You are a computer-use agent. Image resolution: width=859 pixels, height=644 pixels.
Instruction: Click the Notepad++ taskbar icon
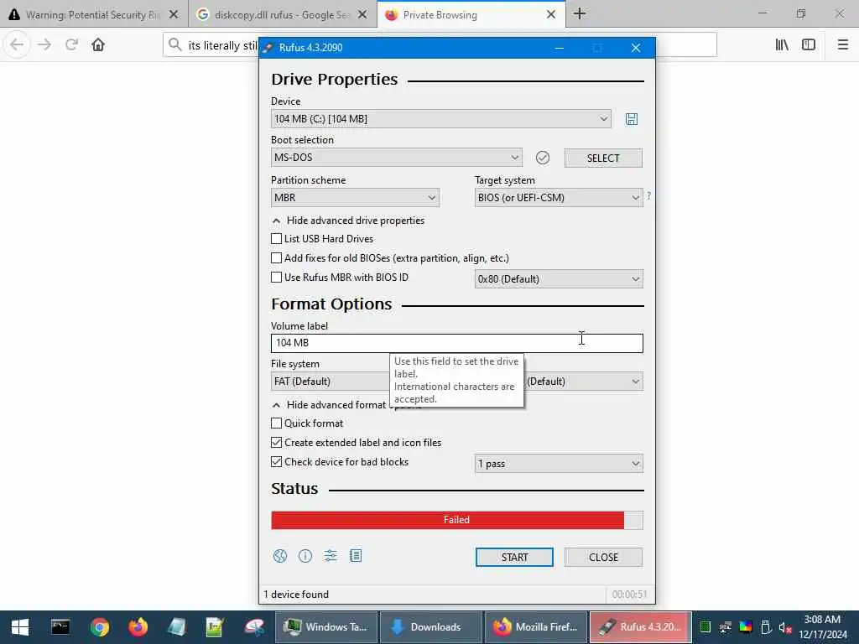point(215,627)
